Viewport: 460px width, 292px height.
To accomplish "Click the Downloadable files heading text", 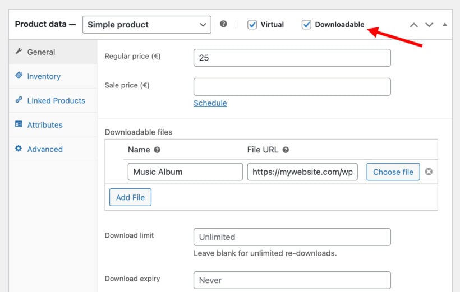I will click(x=139, y=132).
